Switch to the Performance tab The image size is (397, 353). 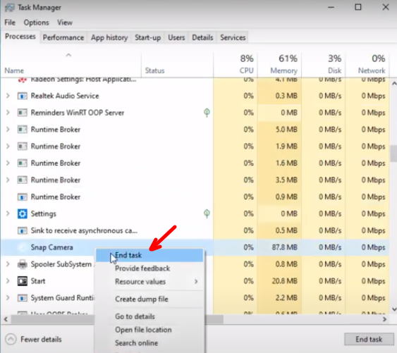tap(63, 38)
